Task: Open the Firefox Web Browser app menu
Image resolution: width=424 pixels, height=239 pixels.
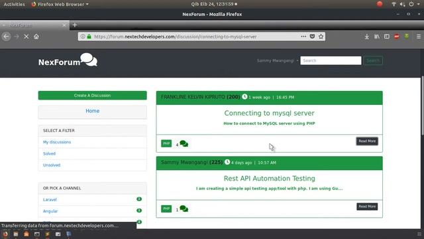Action: (60, 4)
